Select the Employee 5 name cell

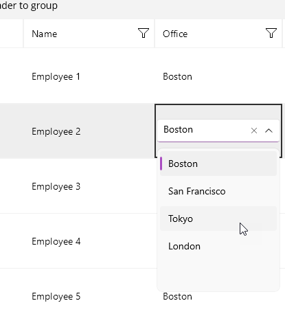89,295
